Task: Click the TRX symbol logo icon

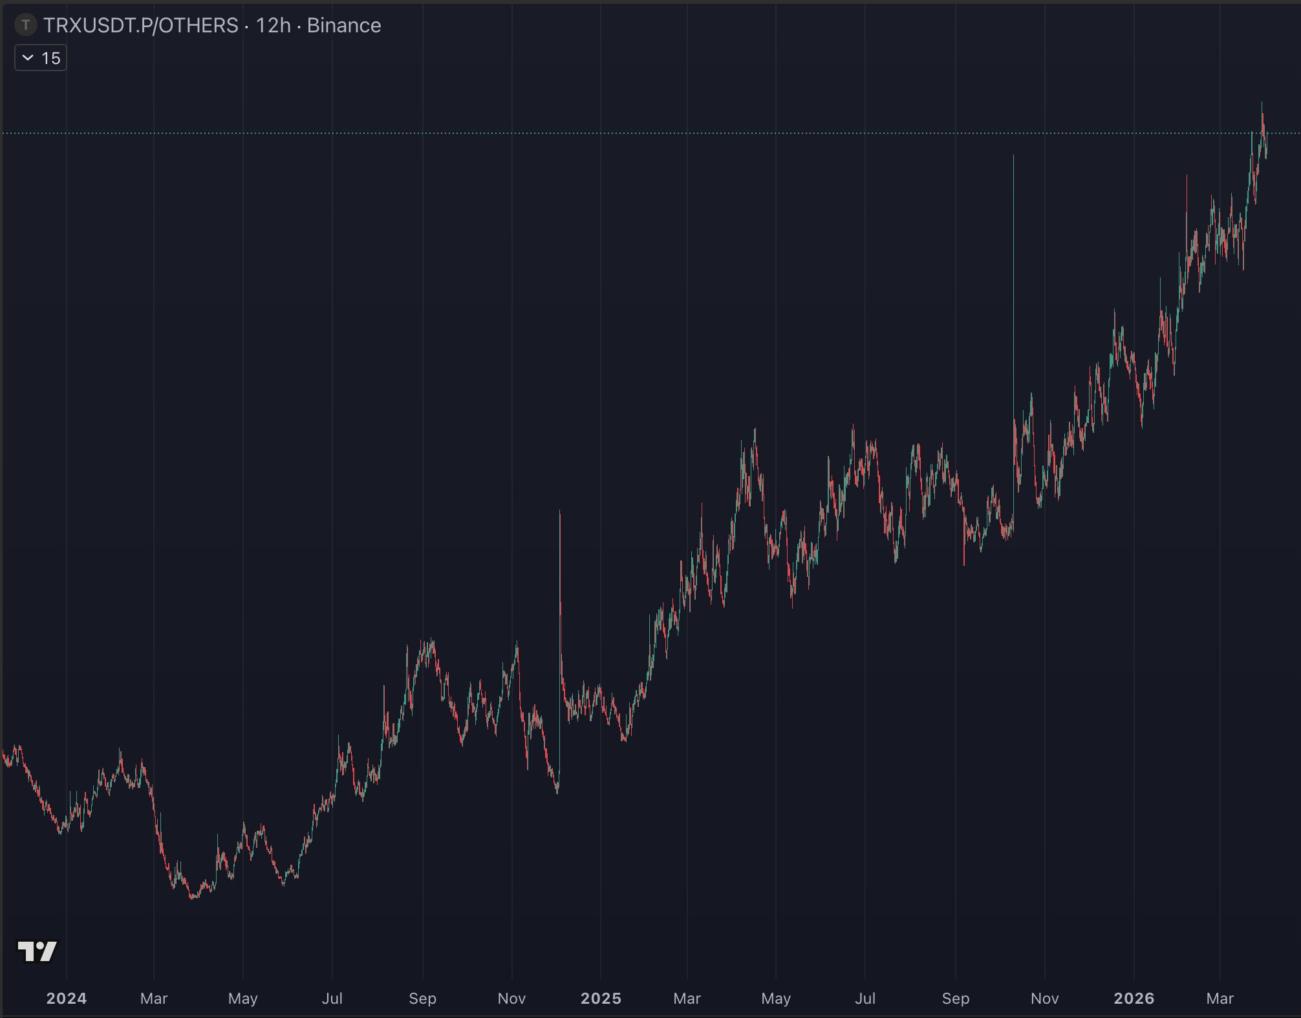Action: 26,25
